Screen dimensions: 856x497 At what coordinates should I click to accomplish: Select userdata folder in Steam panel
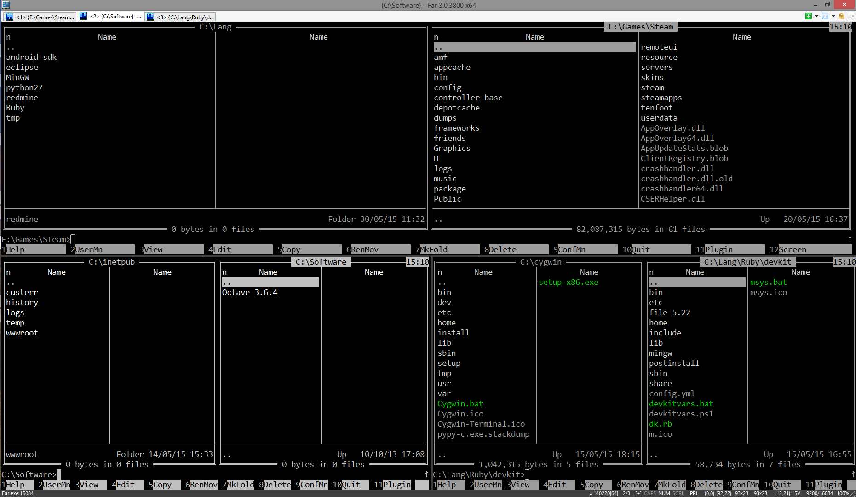659,118
